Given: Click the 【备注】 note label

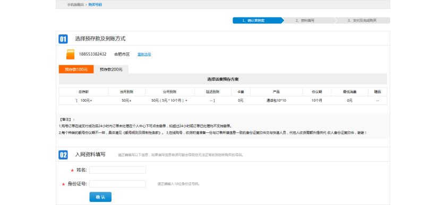Looking at the screenshot, I should (x=66, y=120).
